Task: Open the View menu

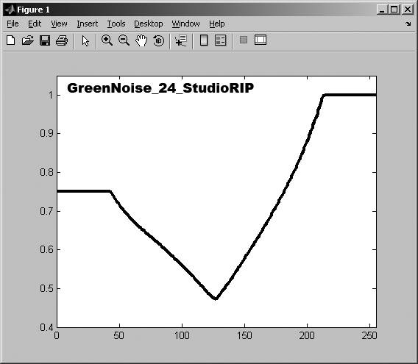Action: [x=59, y=24]
